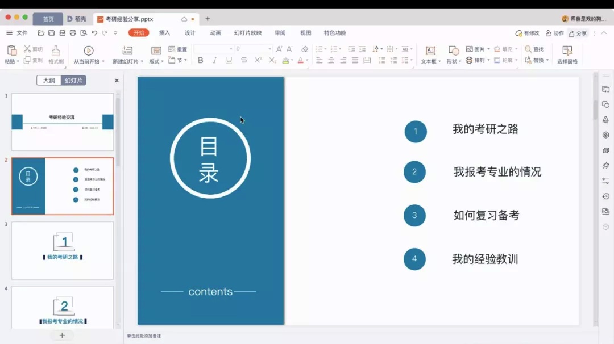Viewport: 614px width, 344px height.
Task: Expand the New Slide (新建幻灯片) dropdown
Action: pos(141,61)
